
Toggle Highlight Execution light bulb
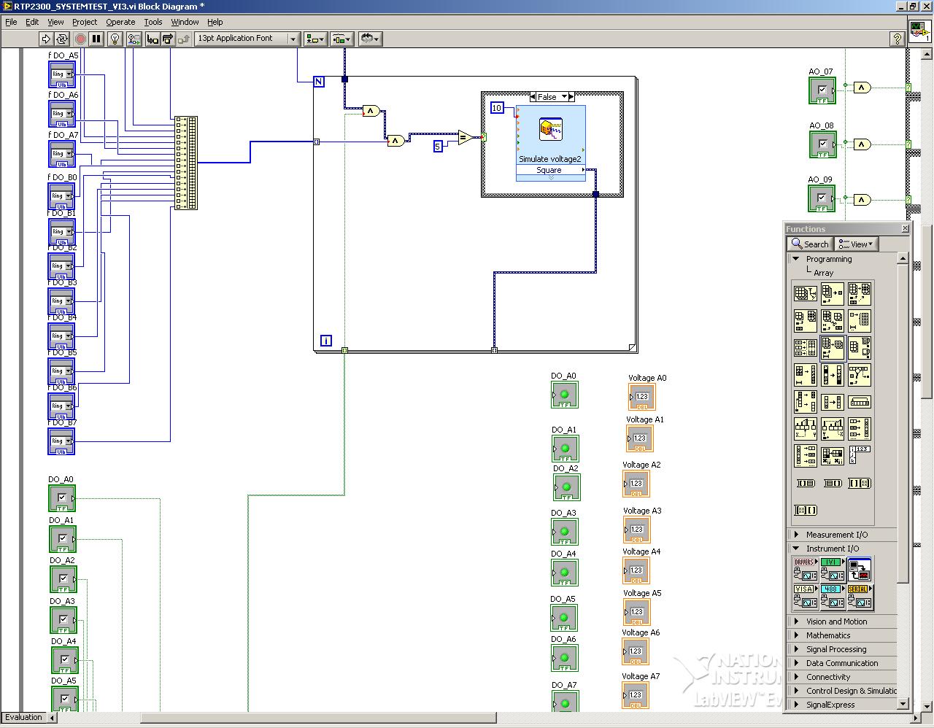[x=115, y=39]
